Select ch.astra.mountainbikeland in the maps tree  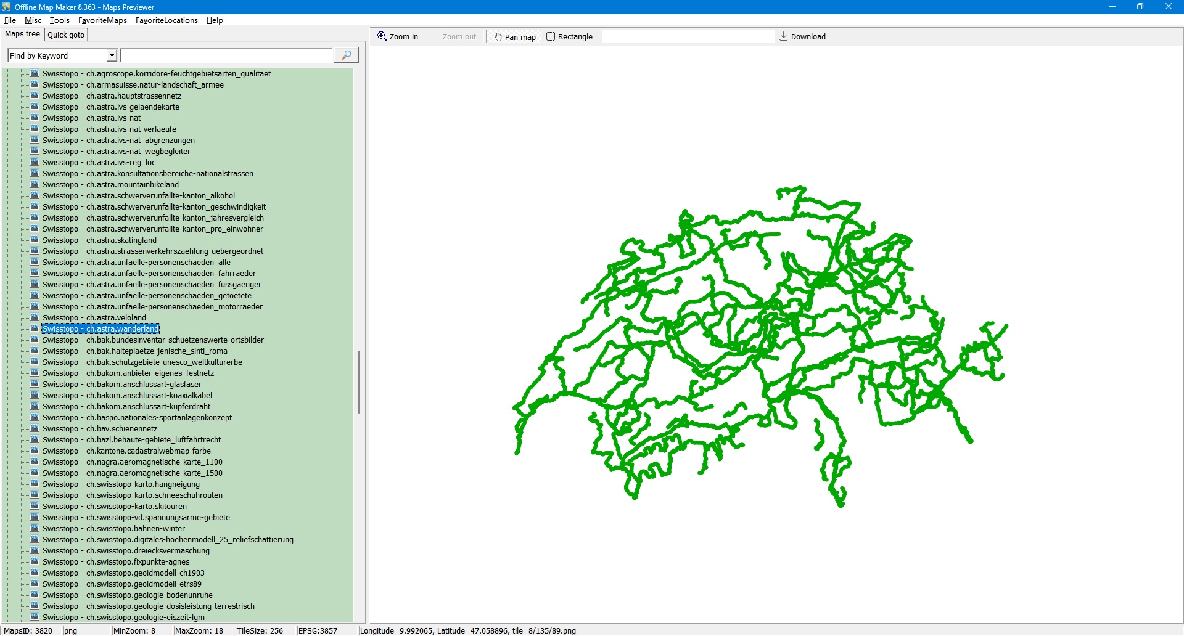[132, 184]
